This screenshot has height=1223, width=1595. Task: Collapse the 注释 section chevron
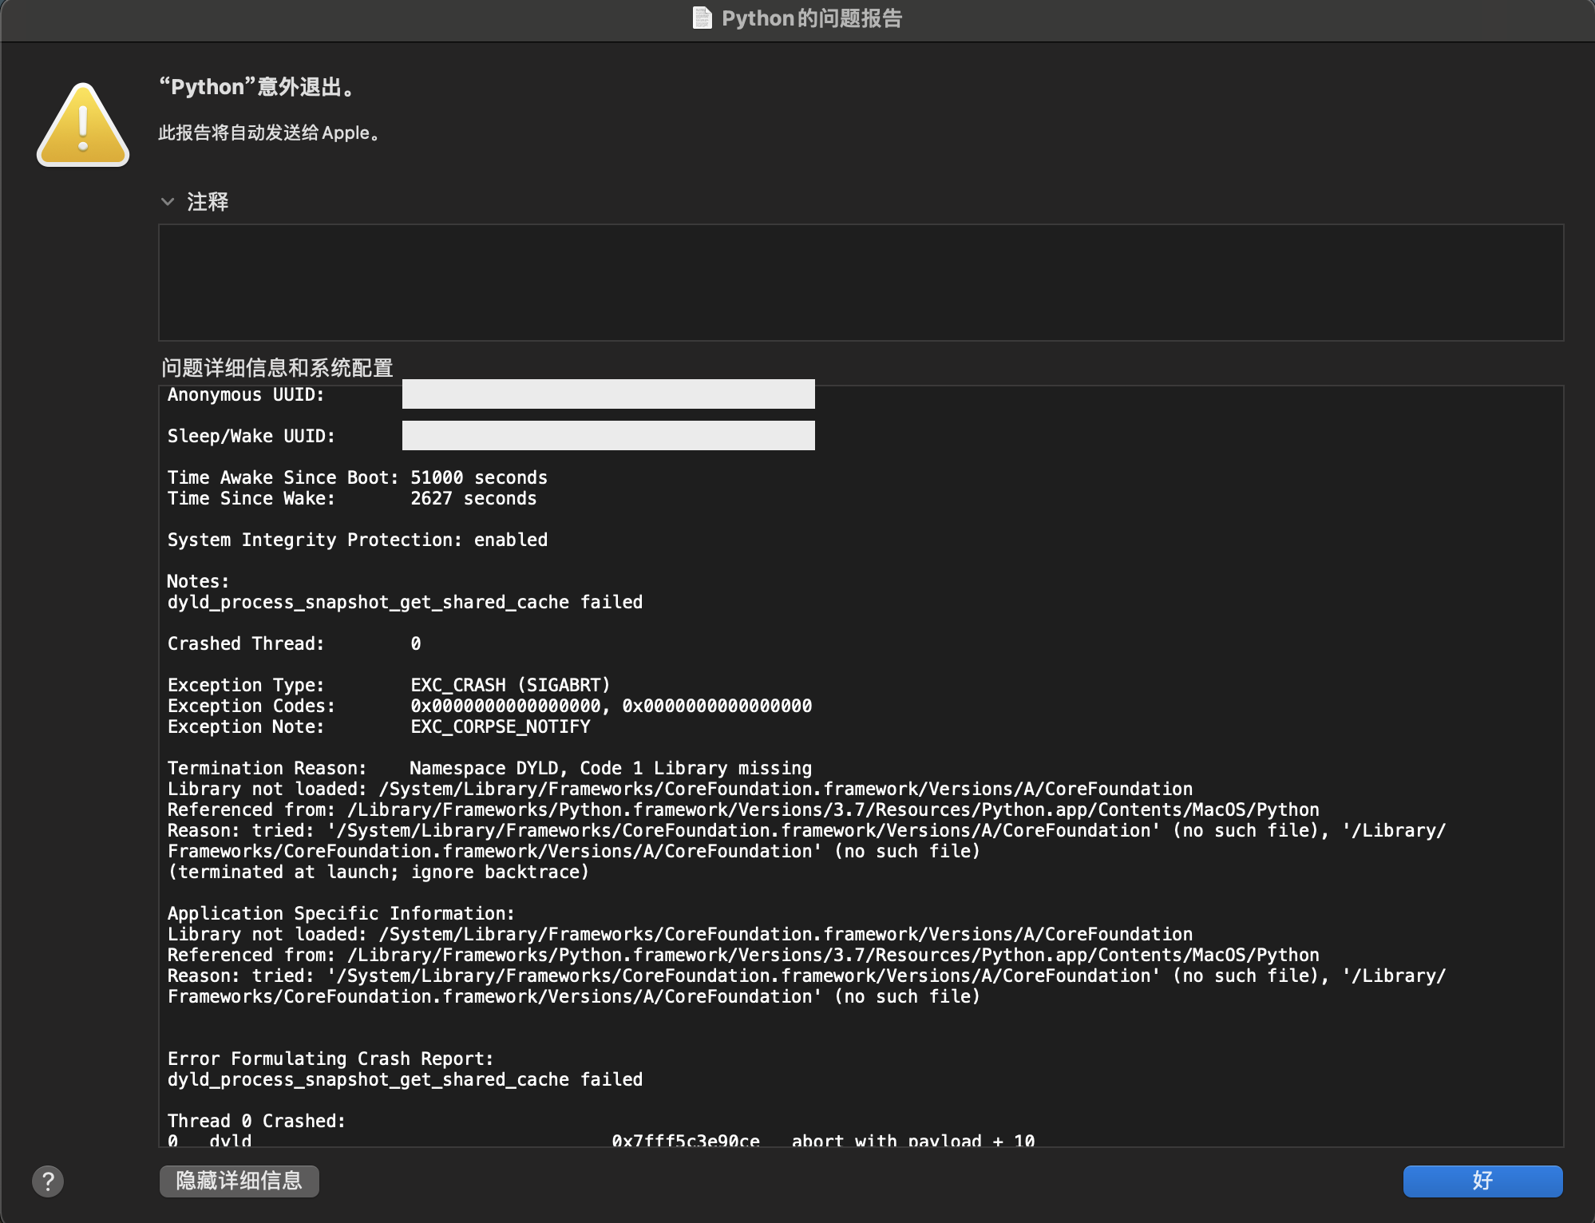(168, 202)
